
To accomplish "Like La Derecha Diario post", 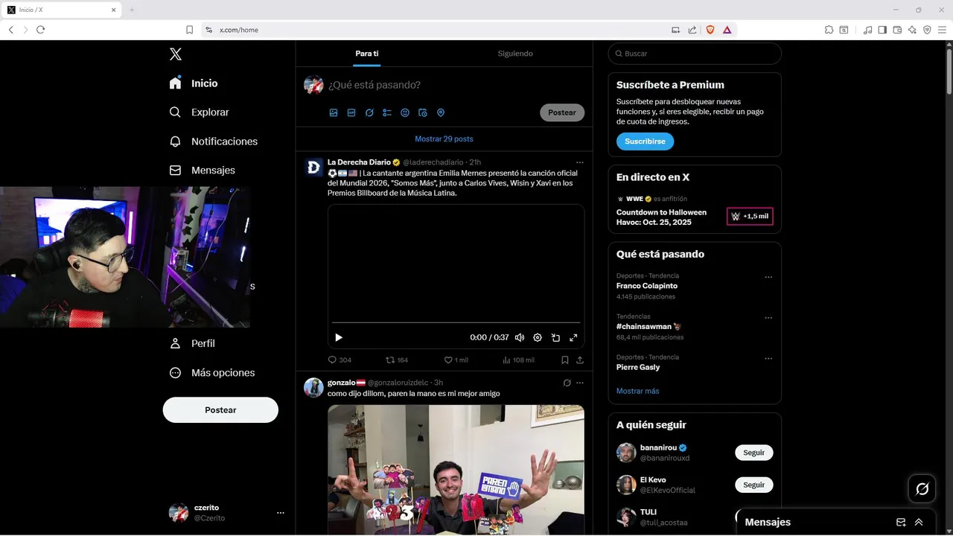I will pos(456,360).
